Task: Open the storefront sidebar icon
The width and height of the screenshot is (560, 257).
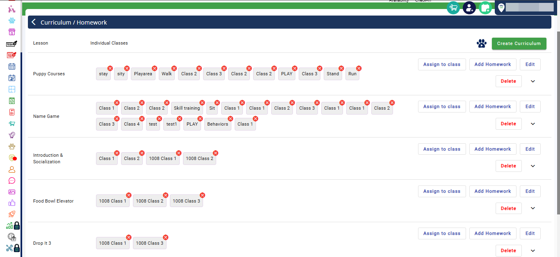Action: [12, 32]
